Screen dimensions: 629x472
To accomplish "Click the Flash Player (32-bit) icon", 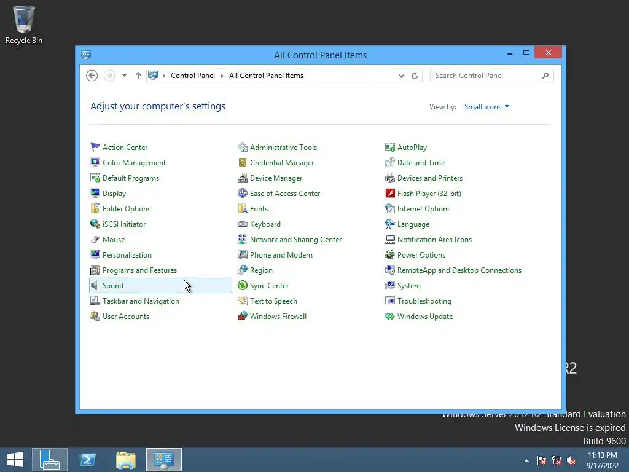I will pyautogui.click(x=390, y=193).
